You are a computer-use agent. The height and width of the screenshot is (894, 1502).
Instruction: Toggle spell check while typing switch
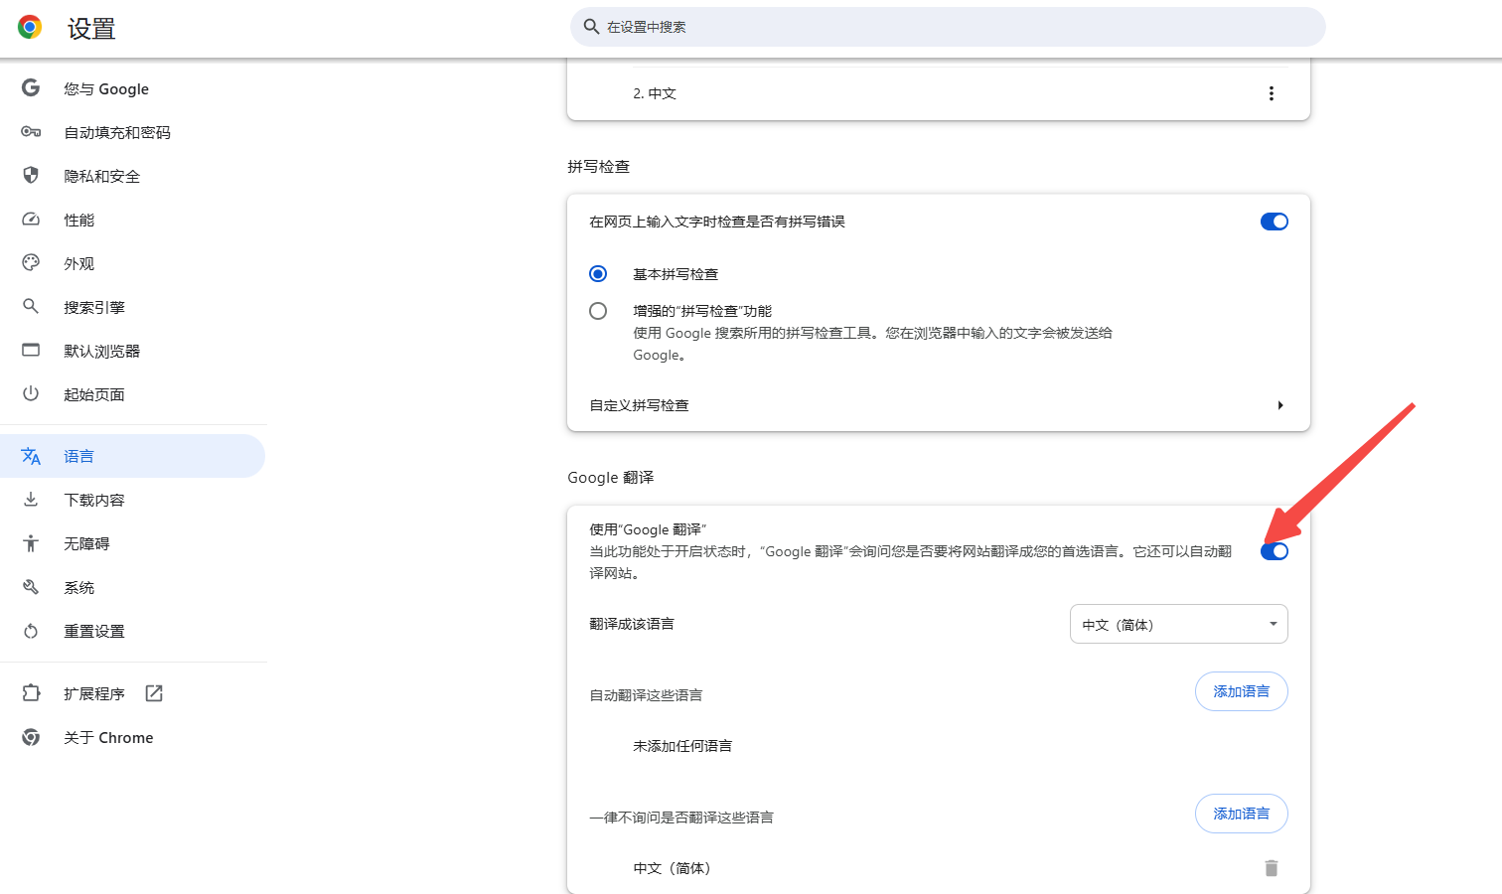(1274, 222)
